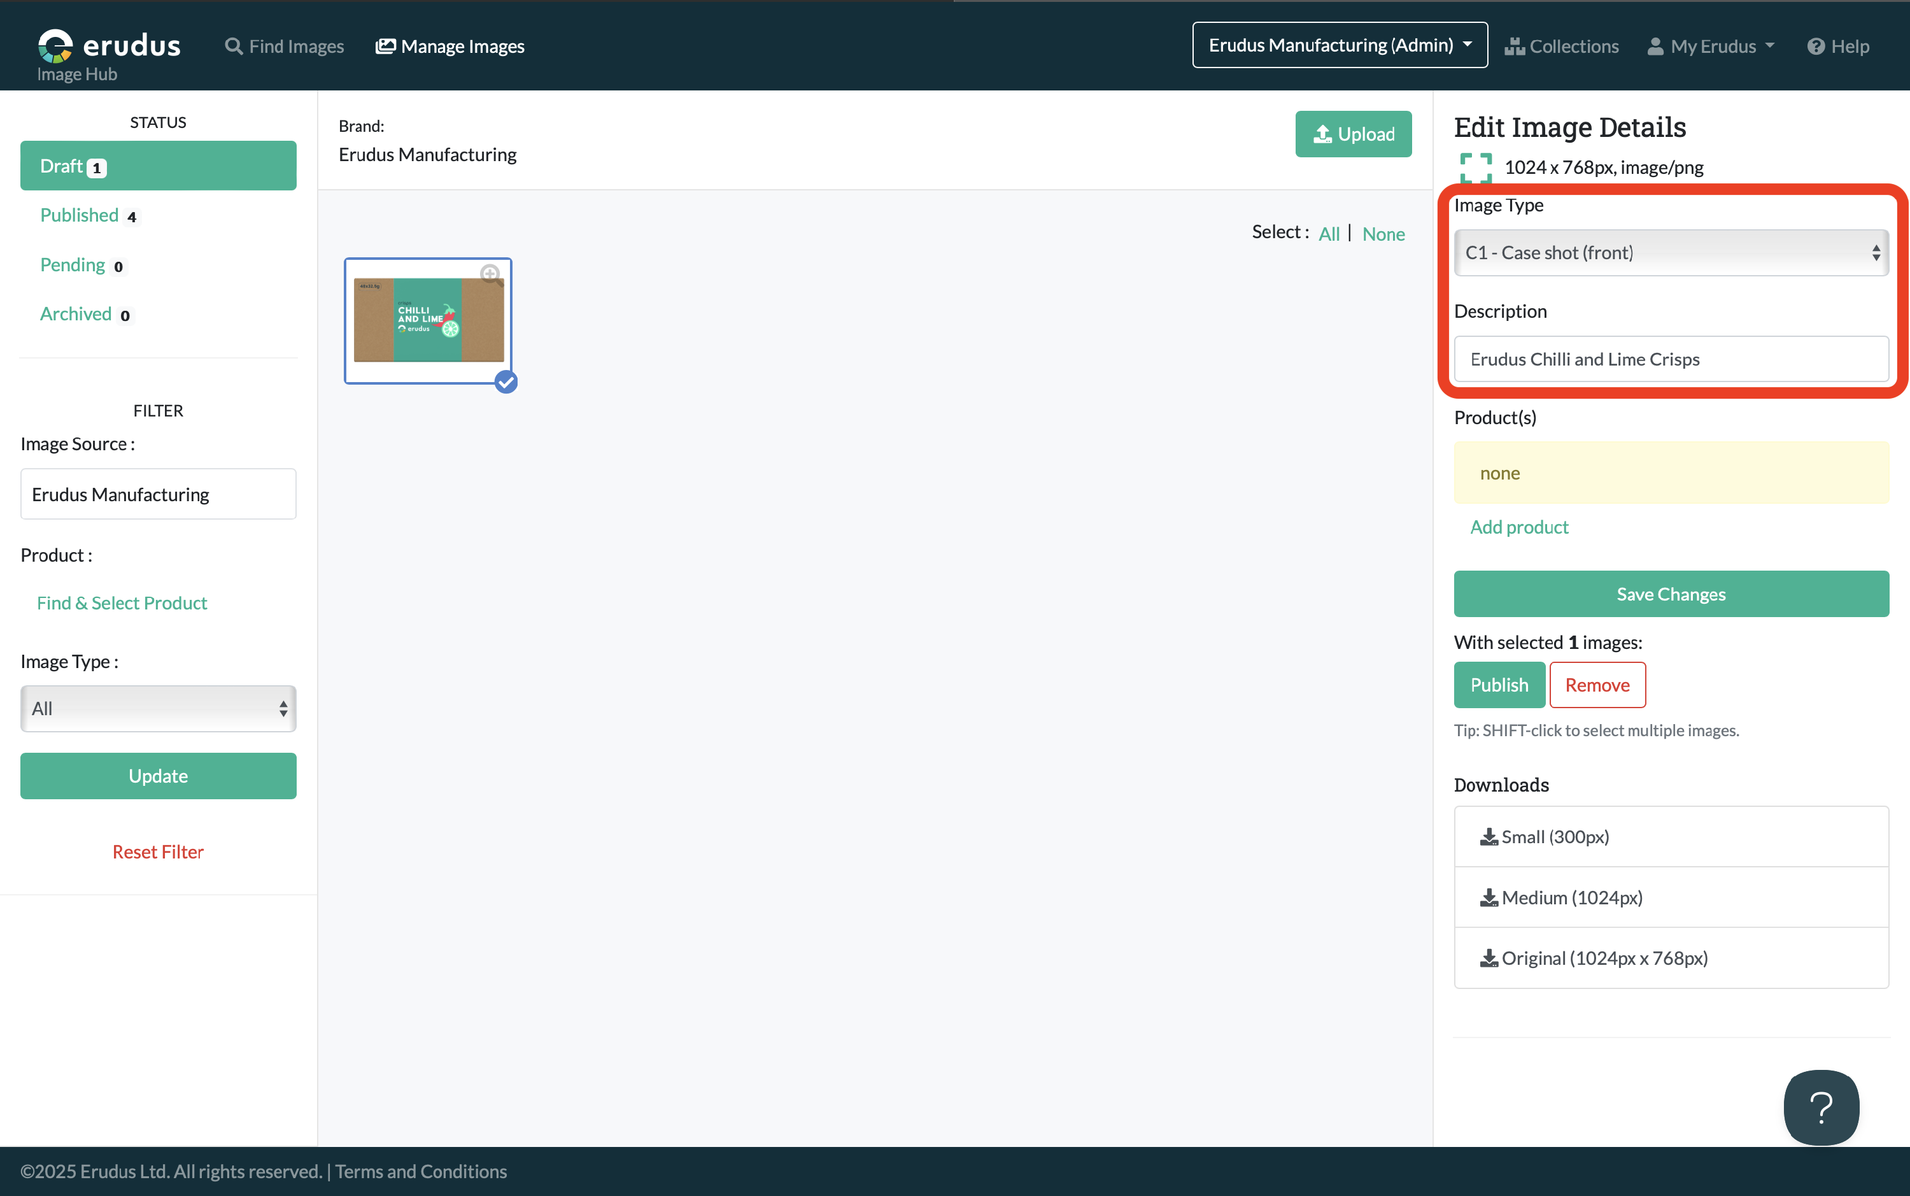Click the Add product link
Viewport: 1910px width, 1196px height.
(1518, 527)
